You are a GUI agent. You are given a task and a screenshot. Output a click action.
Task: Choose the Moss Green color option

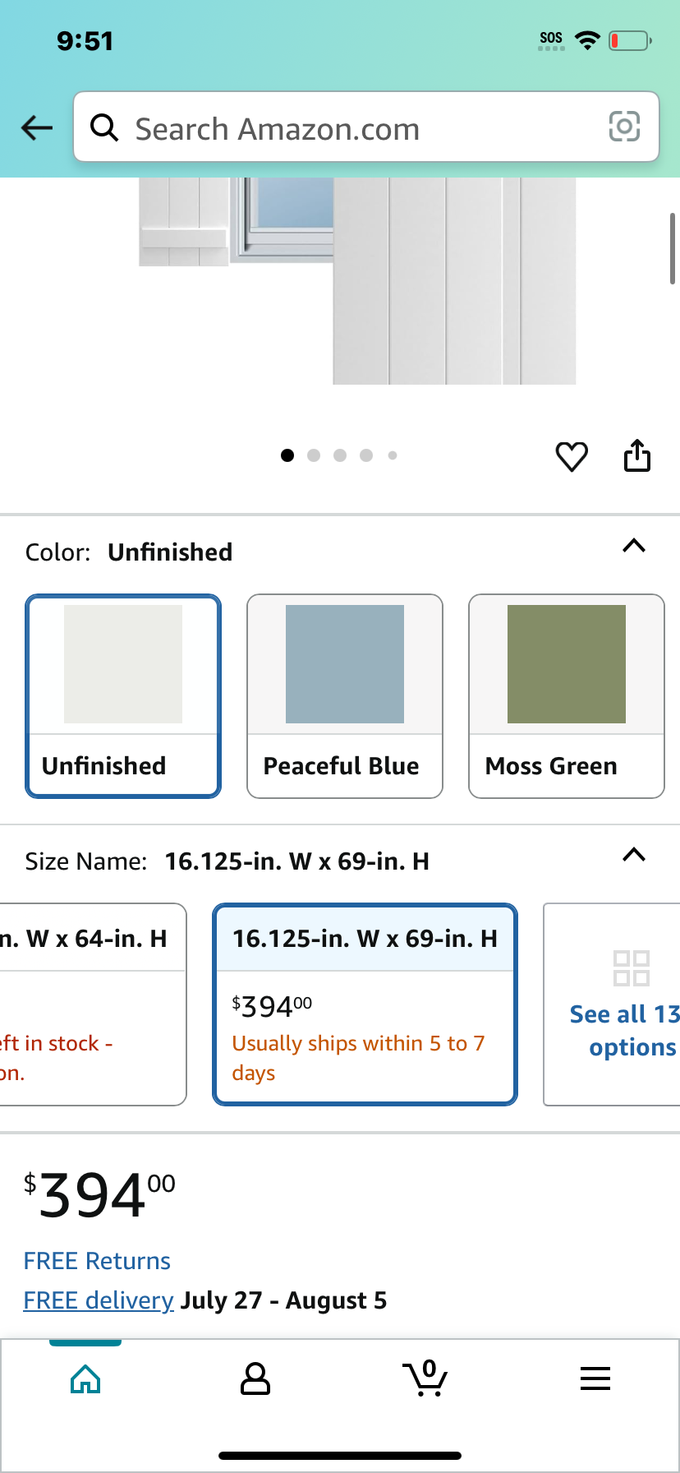coord(567,695)
